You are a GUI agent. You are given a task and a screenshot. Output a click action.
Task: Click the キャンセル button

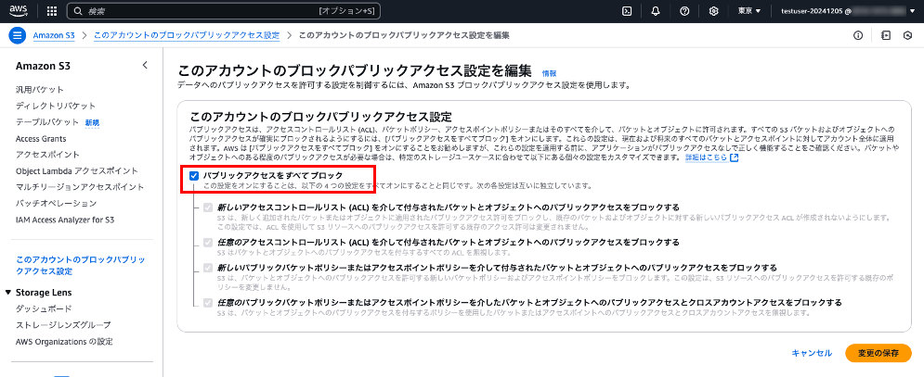(812, 353)
